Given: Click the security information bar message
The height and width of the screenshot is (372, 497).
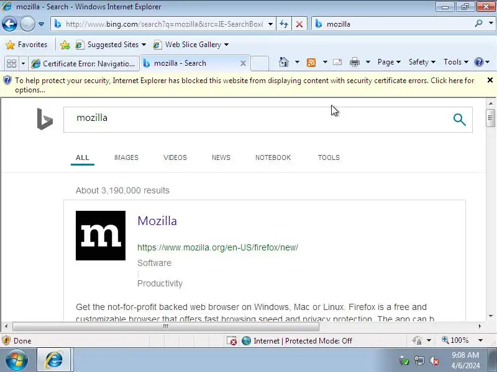Looking at the screenshot, I should click(244, 85).
